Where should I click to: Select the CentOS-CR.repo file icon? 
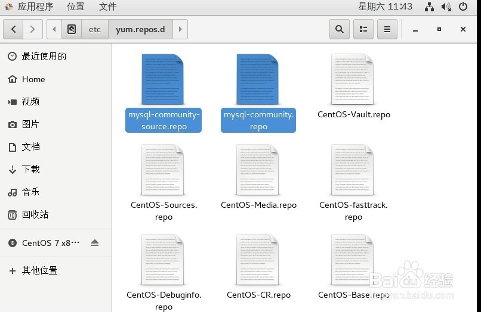[258, 260]
